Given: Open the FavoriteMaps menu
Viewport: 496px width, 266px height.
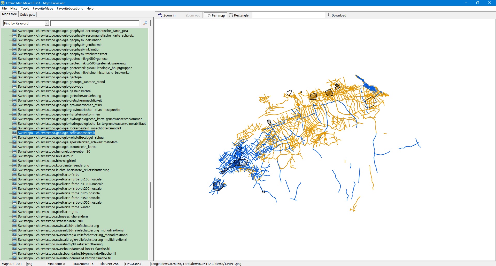Looking at the screenshot, I should pyautogui.click(x=43, y=9).
